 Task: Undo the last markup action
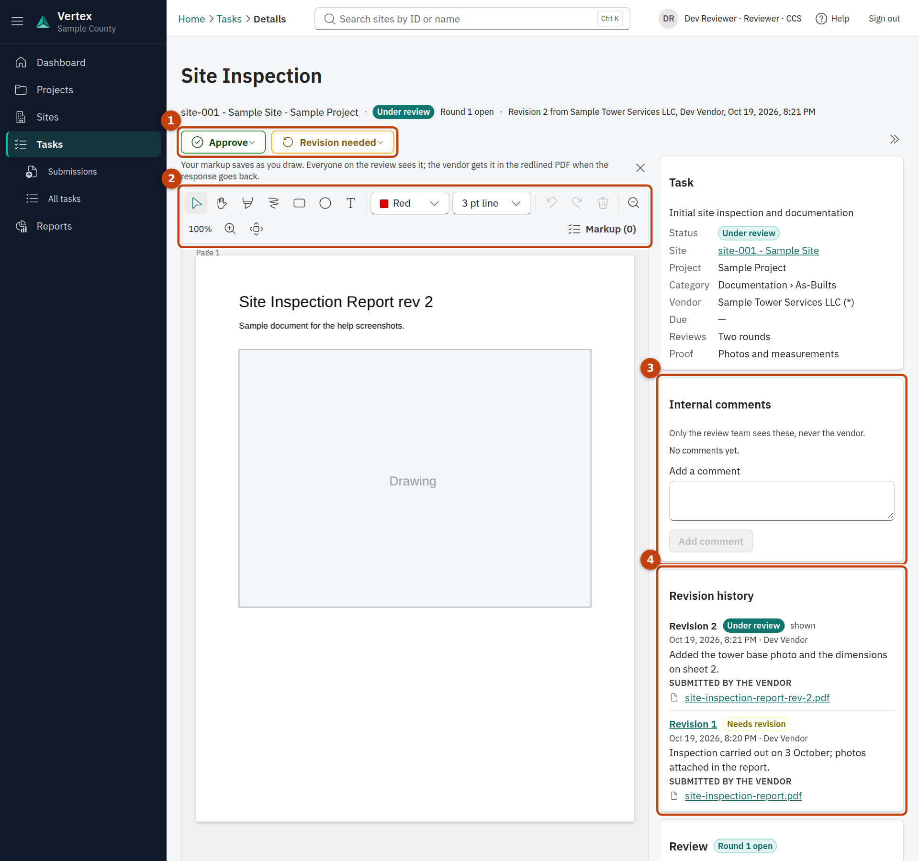pyautogui.click(x=551, y=203)
